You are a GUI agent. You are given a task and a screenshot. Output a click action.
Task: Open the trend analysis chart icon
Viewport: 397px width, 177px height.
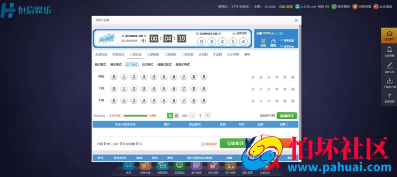[x=234, y=33]
